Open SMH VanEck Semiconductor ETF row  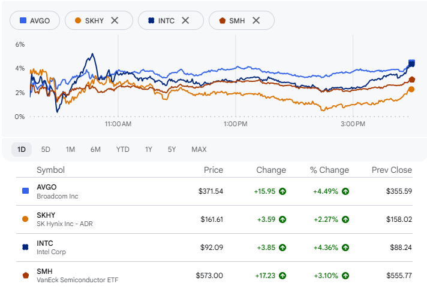214,276
